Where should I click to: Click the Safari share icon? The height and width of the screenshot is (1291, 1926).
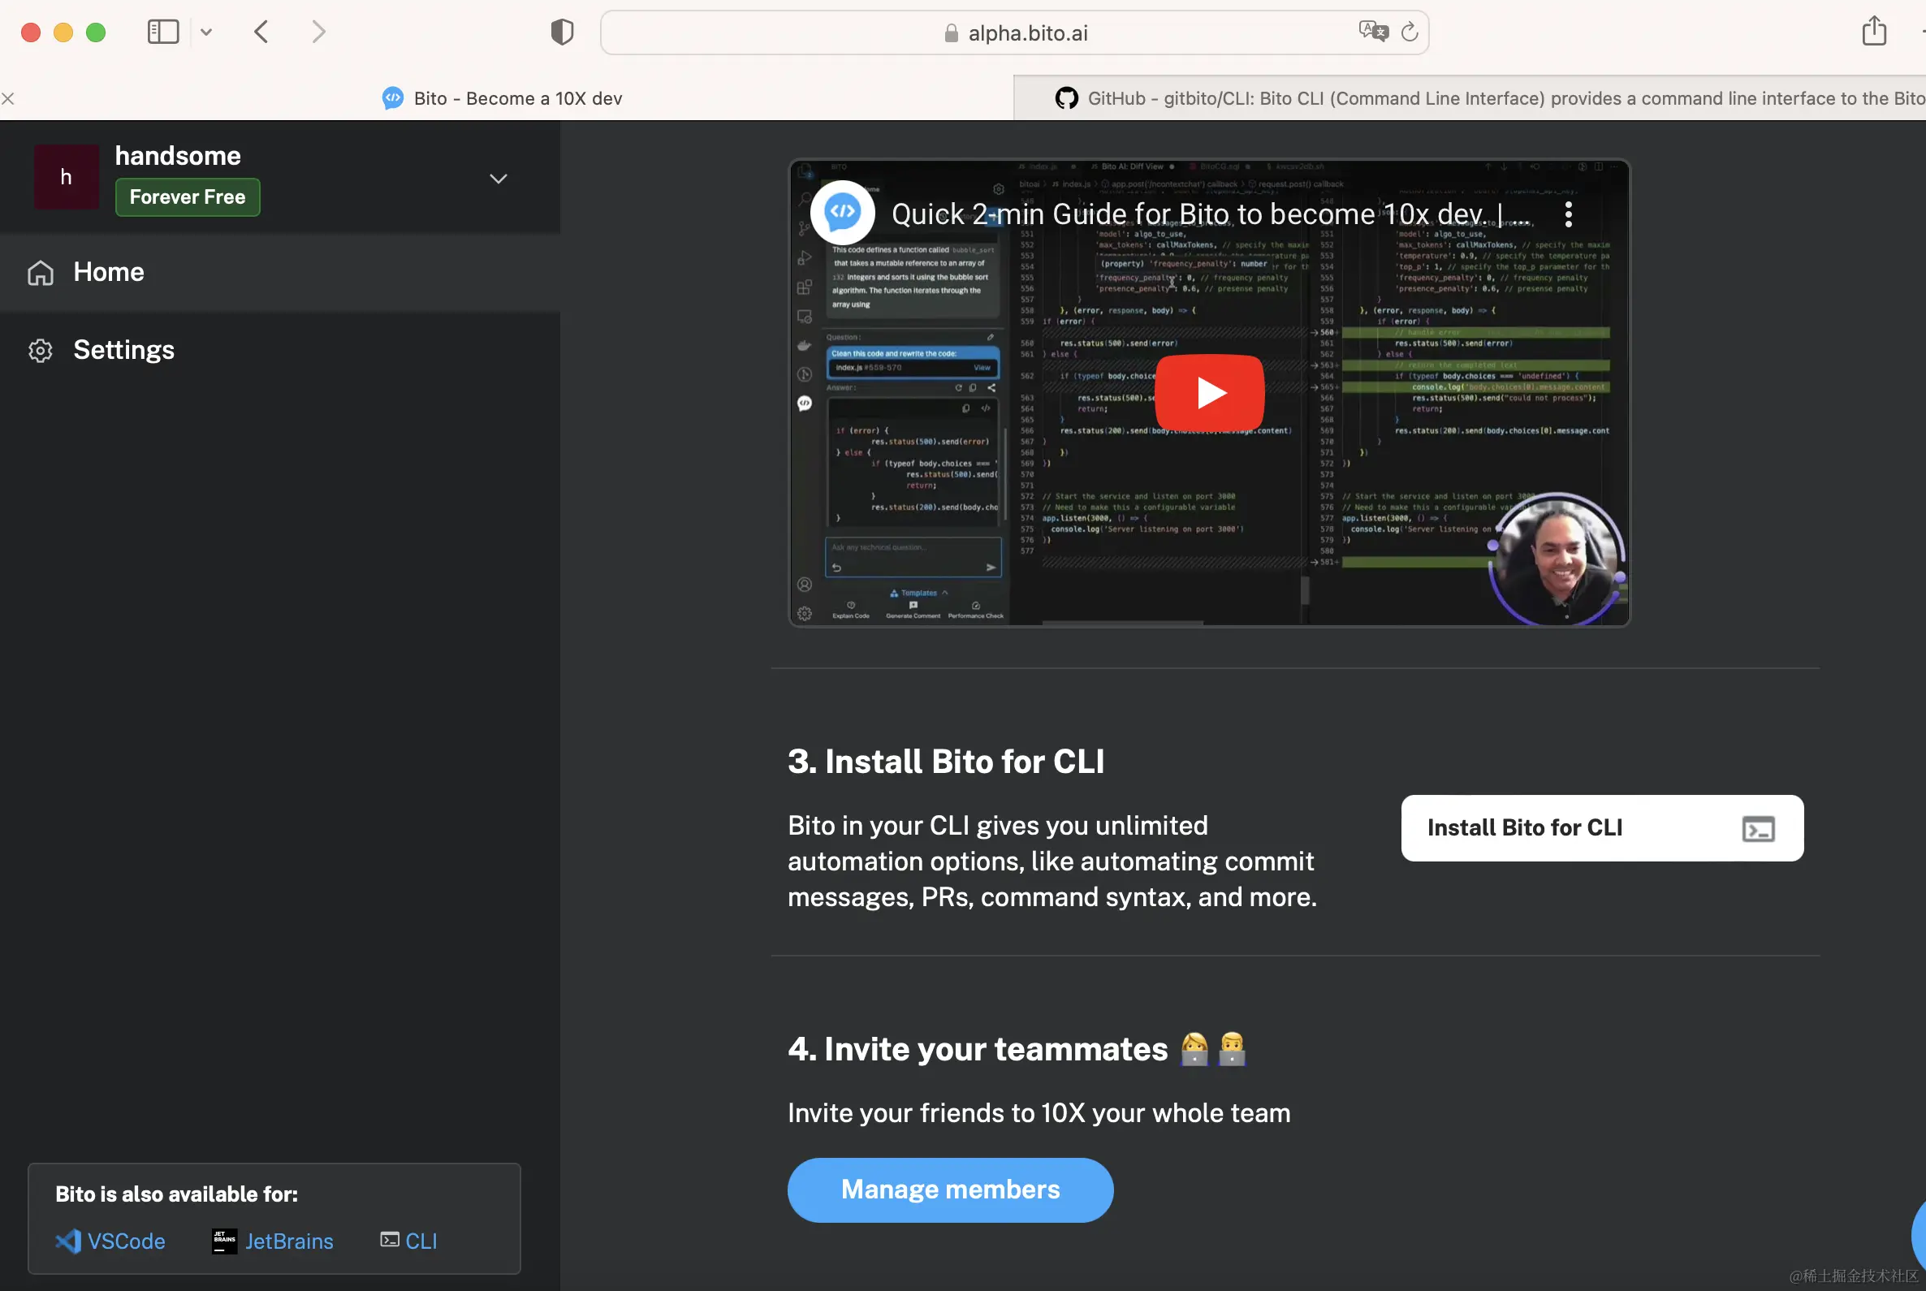(x=1873, y=31)
